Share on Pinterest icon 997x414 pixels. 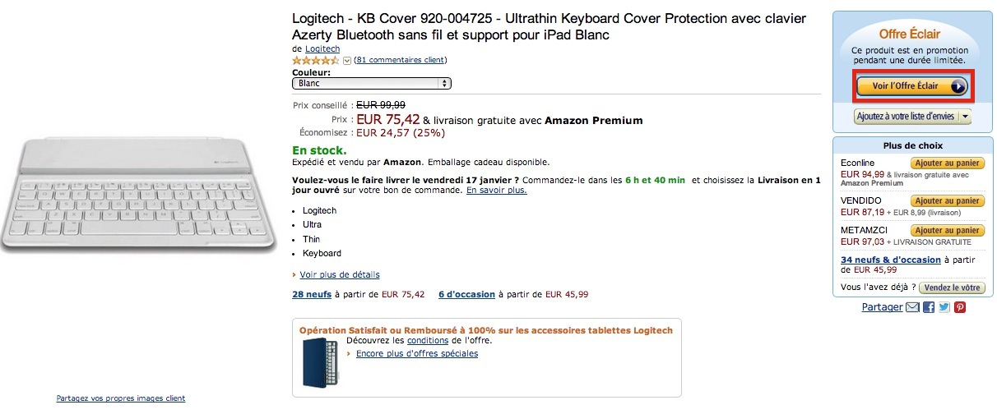point(959,307)
